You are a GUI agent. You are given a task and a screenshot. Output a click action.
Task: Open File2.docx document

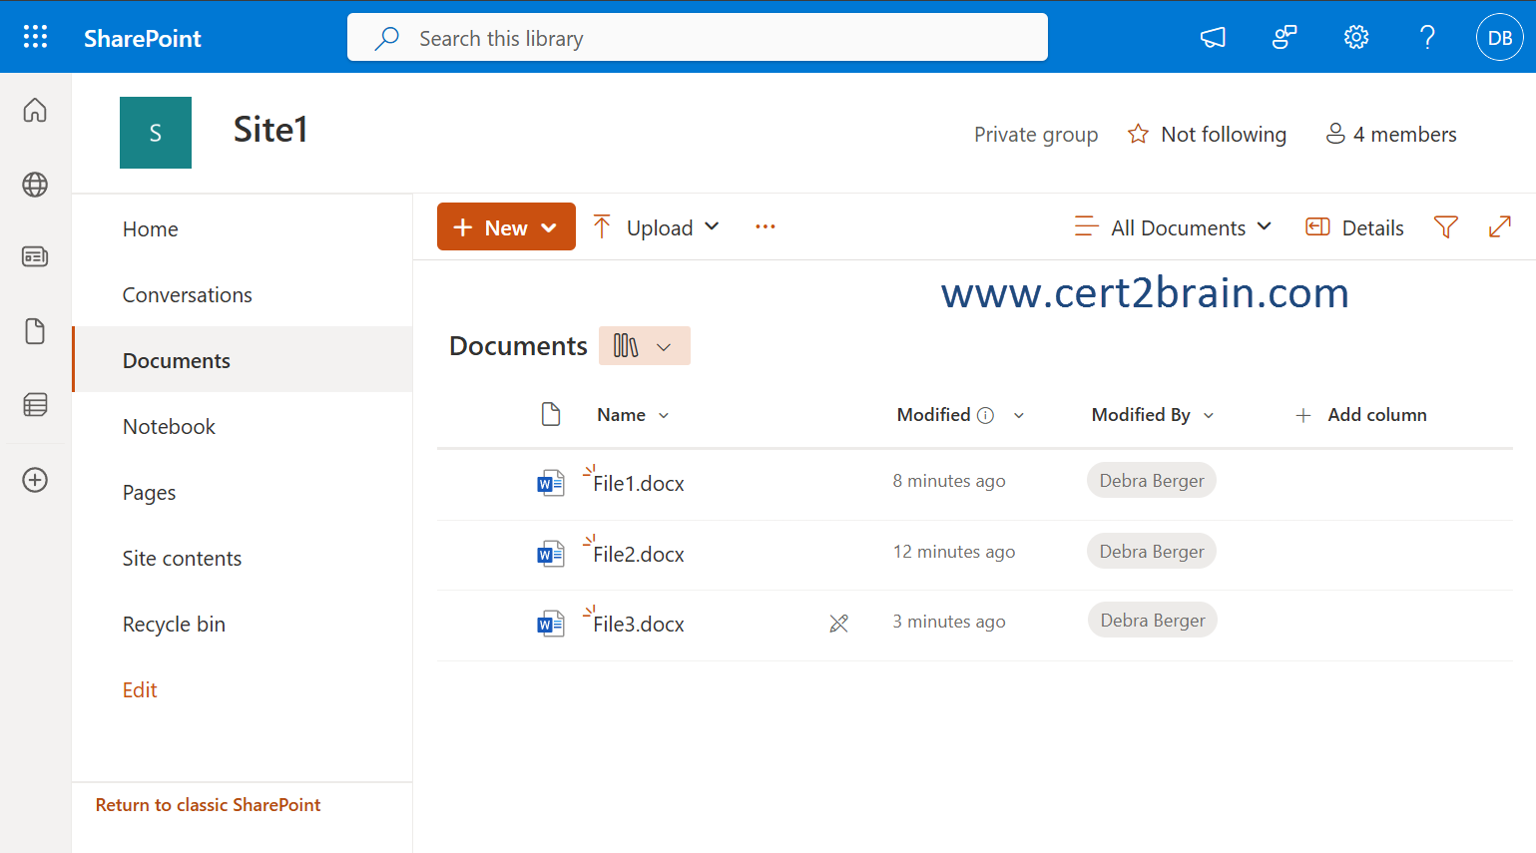pos(639,555)
